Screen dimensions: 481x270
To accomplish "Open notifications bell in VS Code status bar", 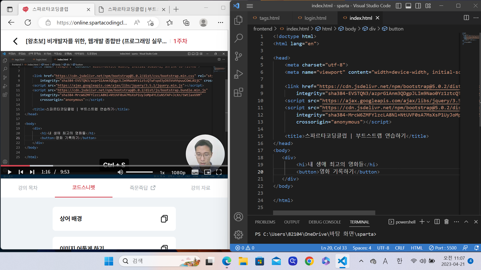I will [476, 248].
